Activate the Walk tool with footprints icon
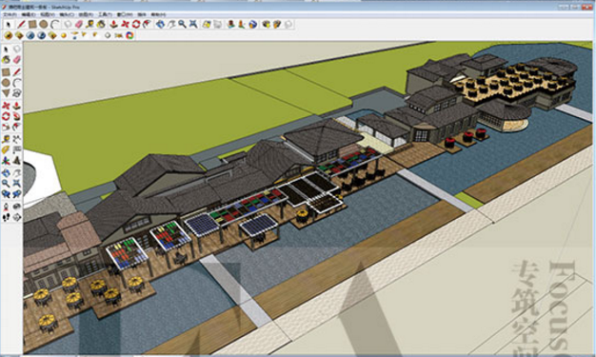596x357 pixels. pyautogui.click(x=6, y=217)
